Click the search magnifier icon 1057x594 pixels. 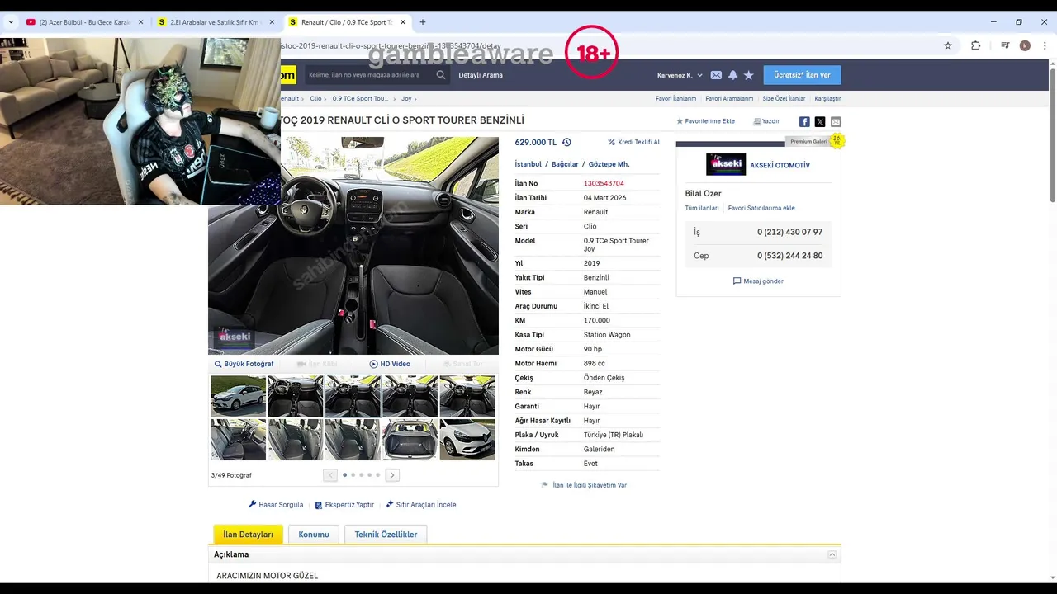[441, 75]
